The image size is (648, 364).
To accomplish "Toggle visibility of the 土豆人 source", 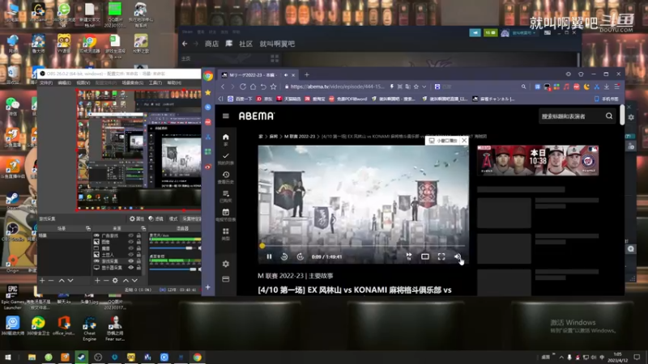I will (130, 255).
